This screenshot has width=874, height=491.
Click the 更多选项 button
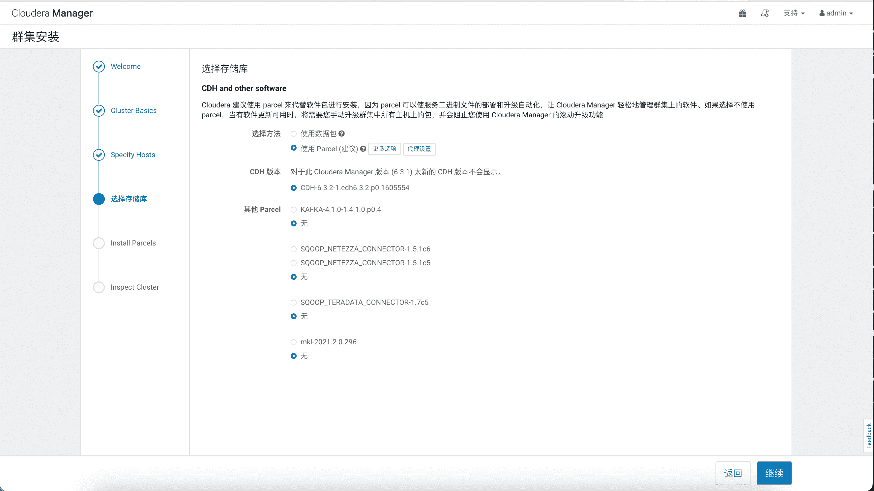coord(384,149)
